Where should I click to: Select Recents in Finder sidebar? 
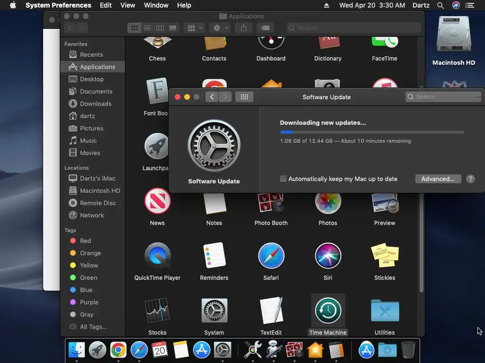point(91,54)
